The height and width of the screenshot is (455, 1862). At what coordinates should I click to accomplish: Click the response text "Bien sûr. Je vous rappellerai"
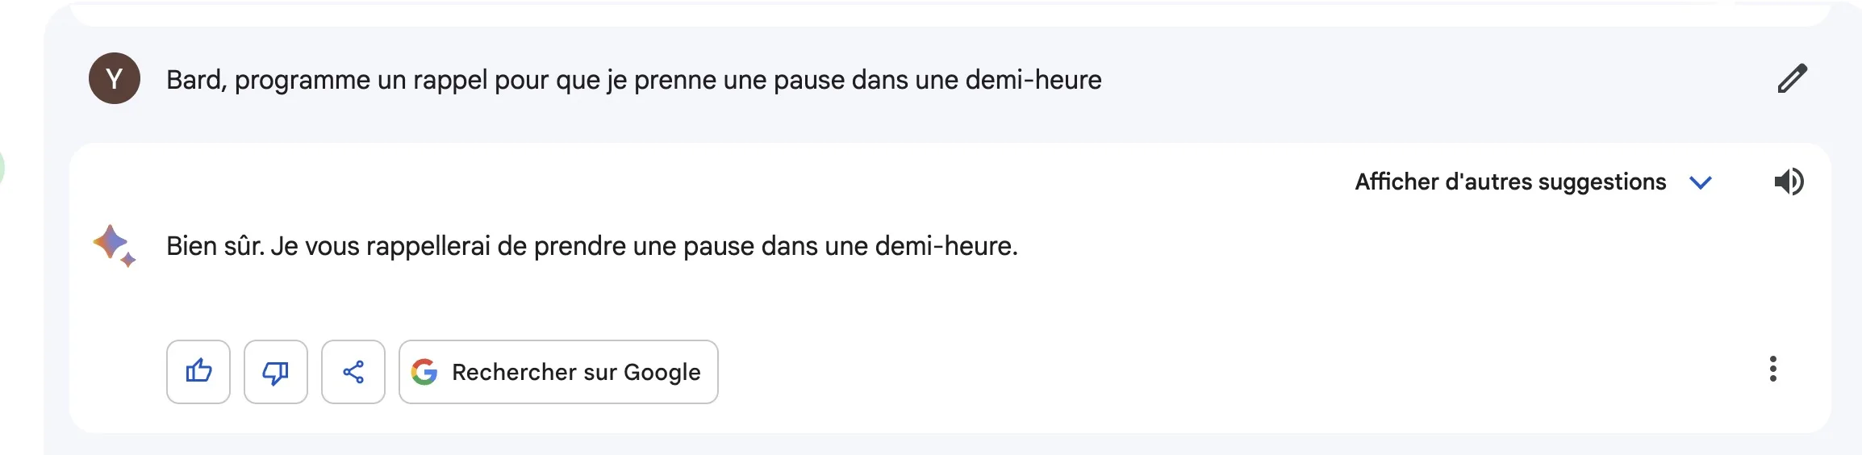click(x=591, y=246)
